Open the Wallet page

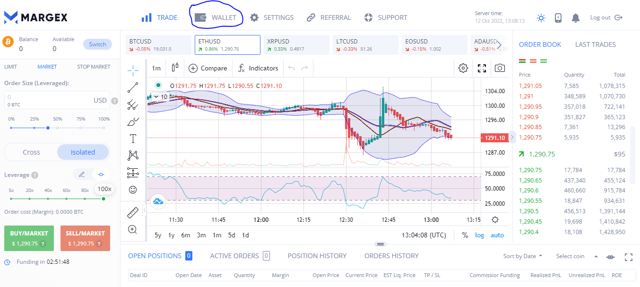[217, 18]
